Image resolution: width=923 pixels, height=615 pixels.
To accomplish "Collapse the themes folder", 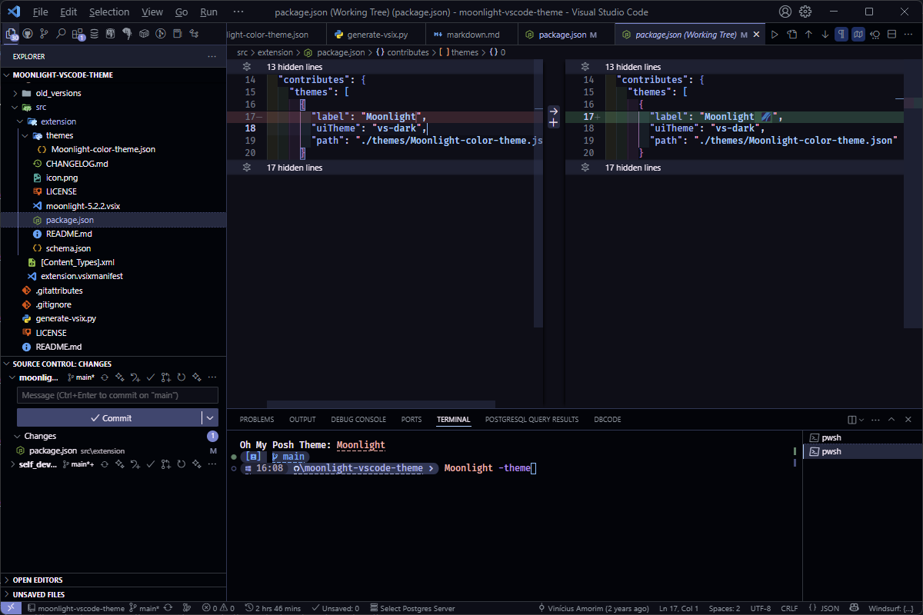I will (x=25, y=135).
